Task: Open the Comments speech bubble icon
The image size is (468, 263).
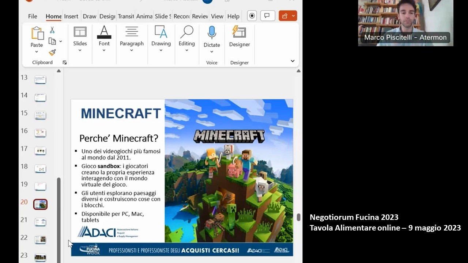Action: (267, 16)
